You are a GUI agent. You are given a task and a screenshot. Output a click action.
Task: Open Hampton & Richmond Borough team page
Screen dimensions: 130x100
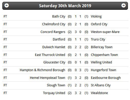click(42, 70)
